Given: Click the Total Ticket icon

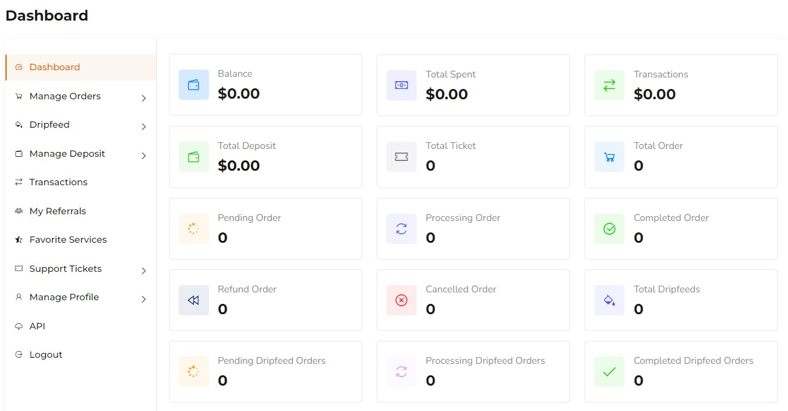Looking at the screenshot, I should (x=402, y=157).
